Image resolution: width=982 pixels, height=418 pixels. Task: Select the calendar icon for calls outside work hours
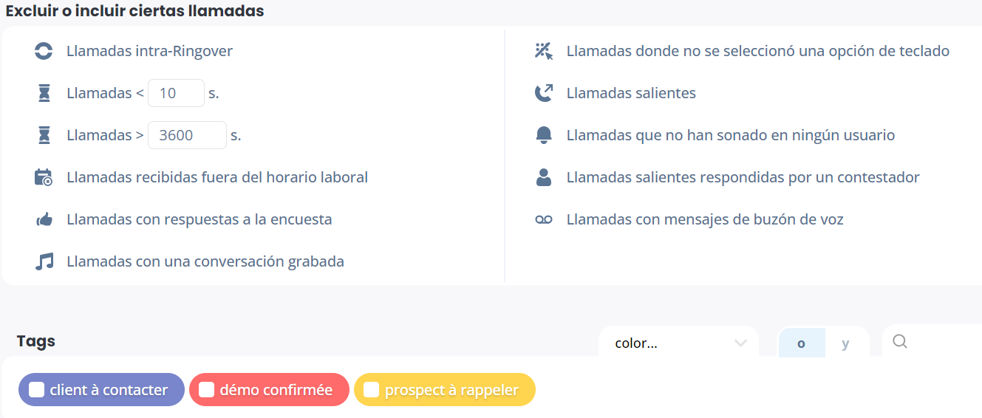click(x=44, y=177)
